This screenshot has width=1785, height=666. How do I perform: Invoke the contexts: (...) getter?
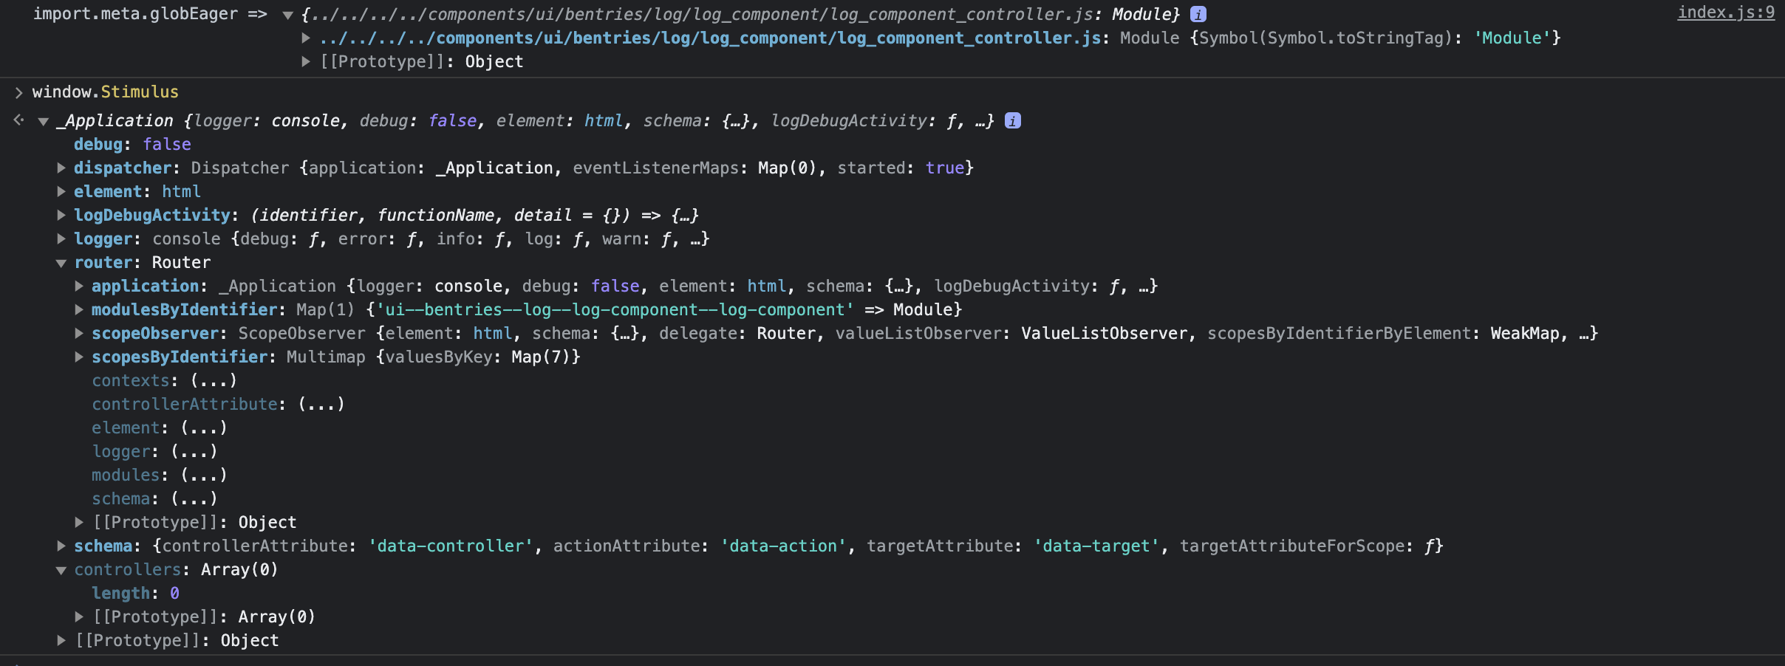click(214, 380)
